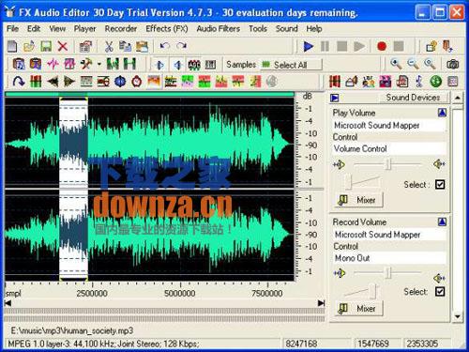Cut selection with the scissors icon
Screen dimensions: 469x352
pos(109,46)
